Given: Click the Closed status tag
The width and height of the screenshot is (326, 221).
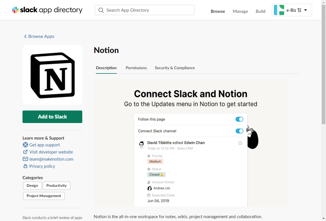Looking at the screenshot, I should [x=156, y=174].
